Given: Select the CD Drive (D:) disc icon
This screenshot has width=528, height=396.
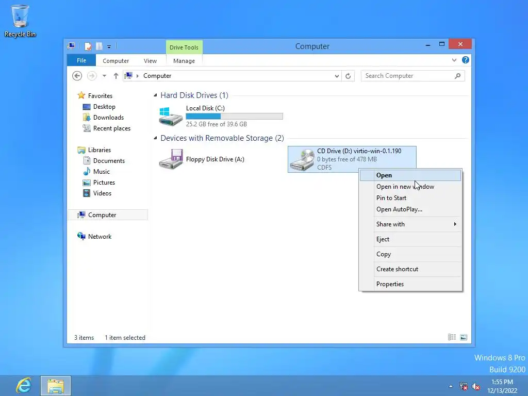Looking at the screenshot, I should pos(302,160).
